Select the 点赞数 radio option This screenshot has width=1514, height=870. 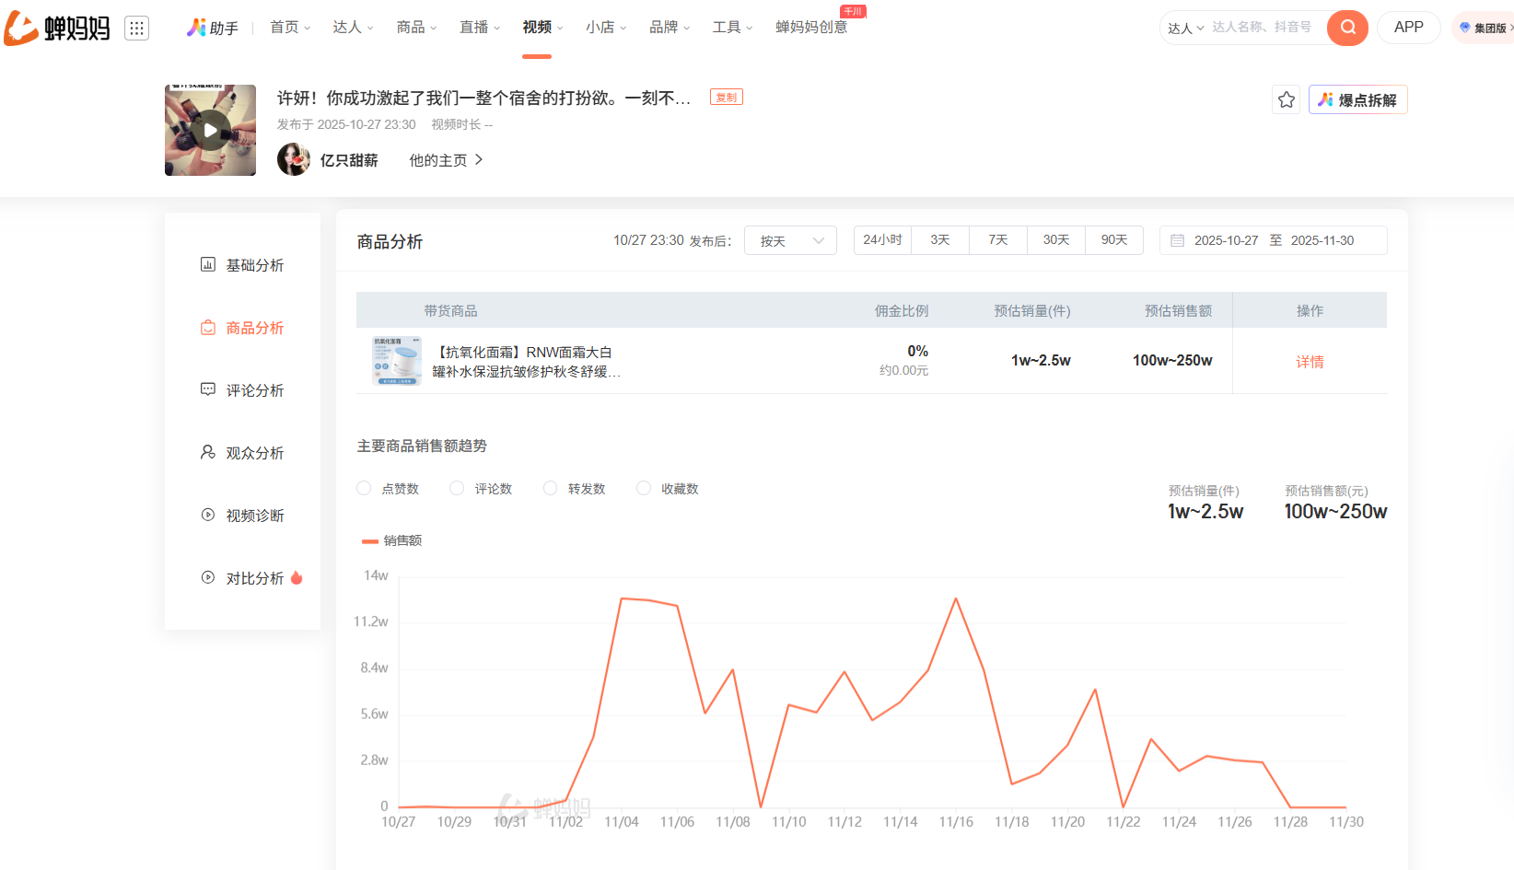[364, 489]
